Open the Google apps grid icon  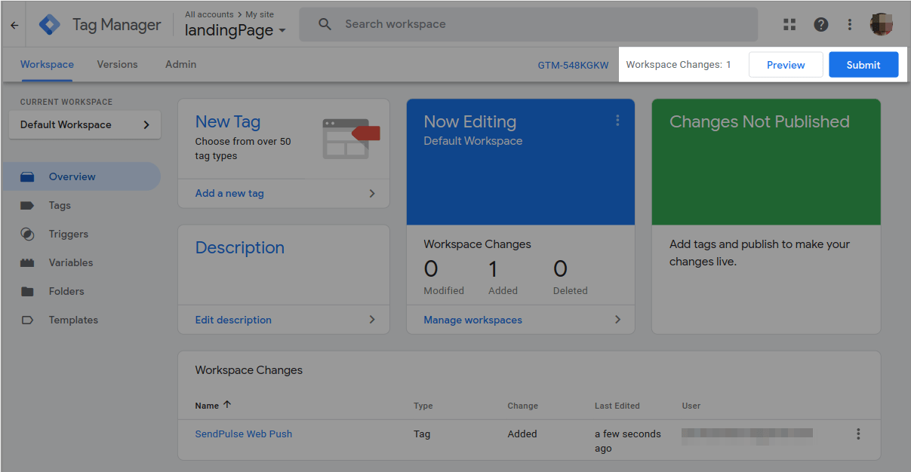[789, 24]
